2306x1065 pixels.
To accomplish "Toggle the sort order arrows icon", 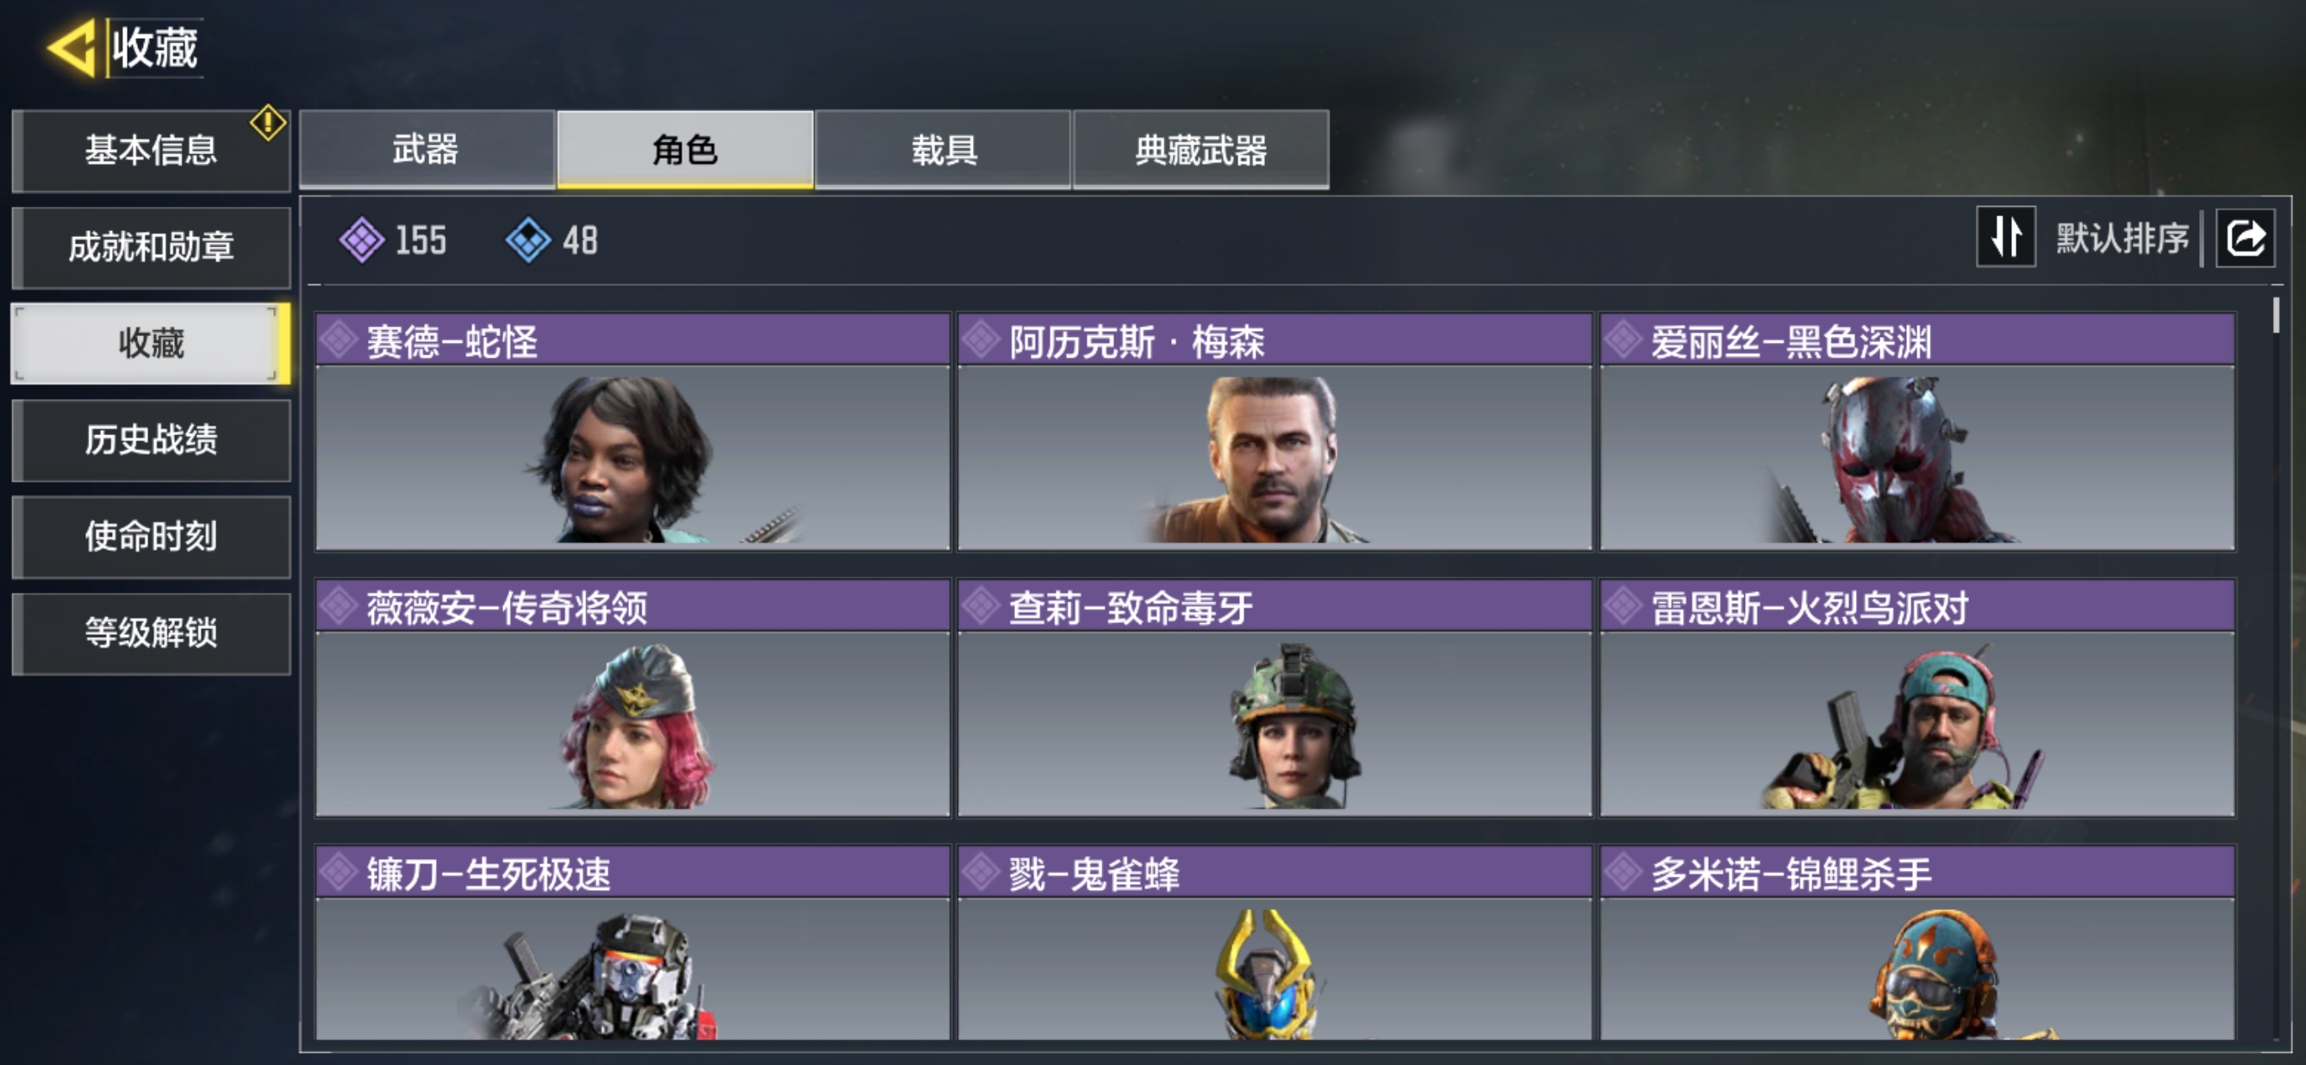I will tap(2005, 237).
